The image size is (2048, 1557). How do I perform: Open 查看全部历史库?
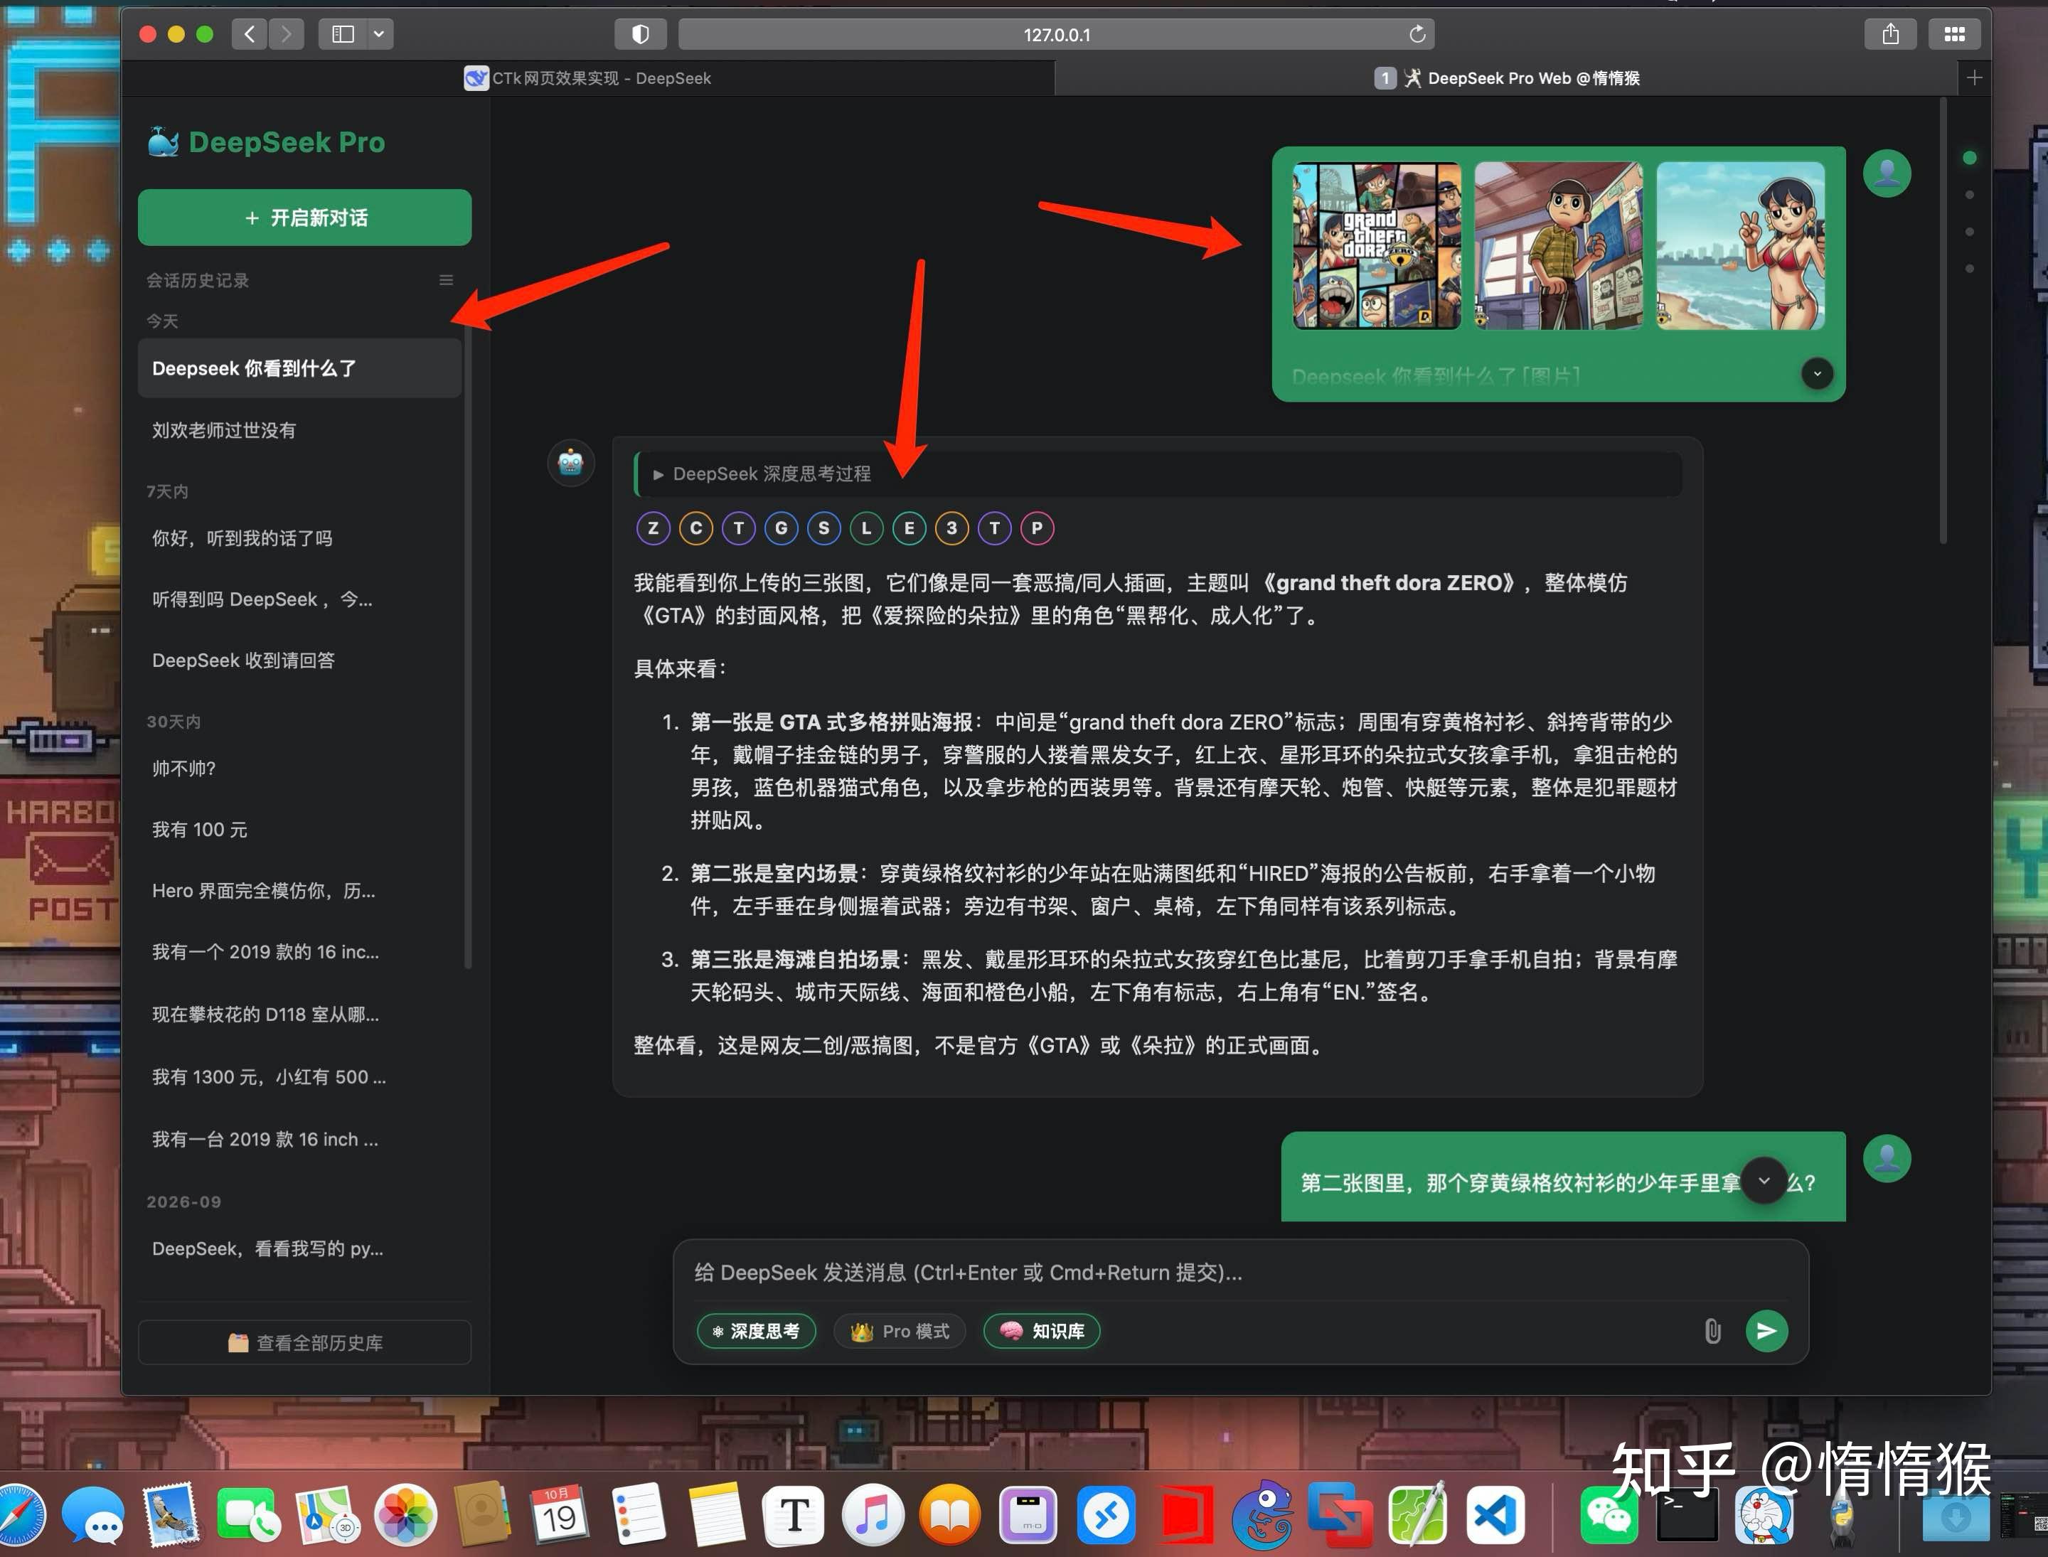pos(304,1342)
